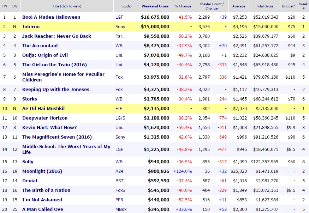Viewport: 309px width, 213px height.
Task: Click Sony studio in the Inferno row
Action: [x=120, y=26]
